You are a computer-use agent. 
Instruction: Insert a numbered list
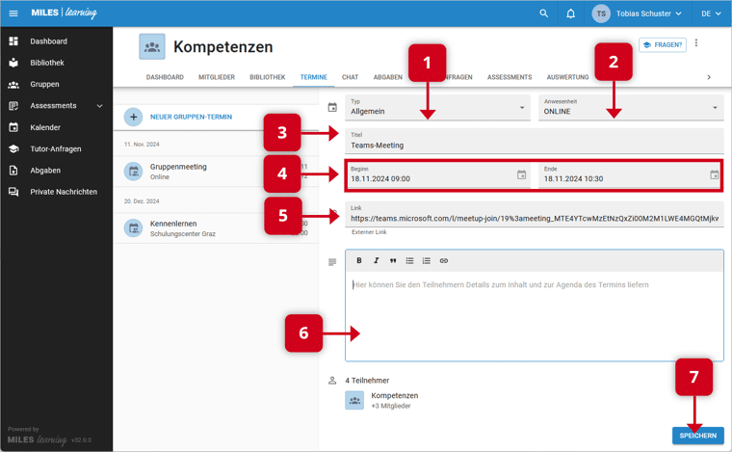[427, 260]
